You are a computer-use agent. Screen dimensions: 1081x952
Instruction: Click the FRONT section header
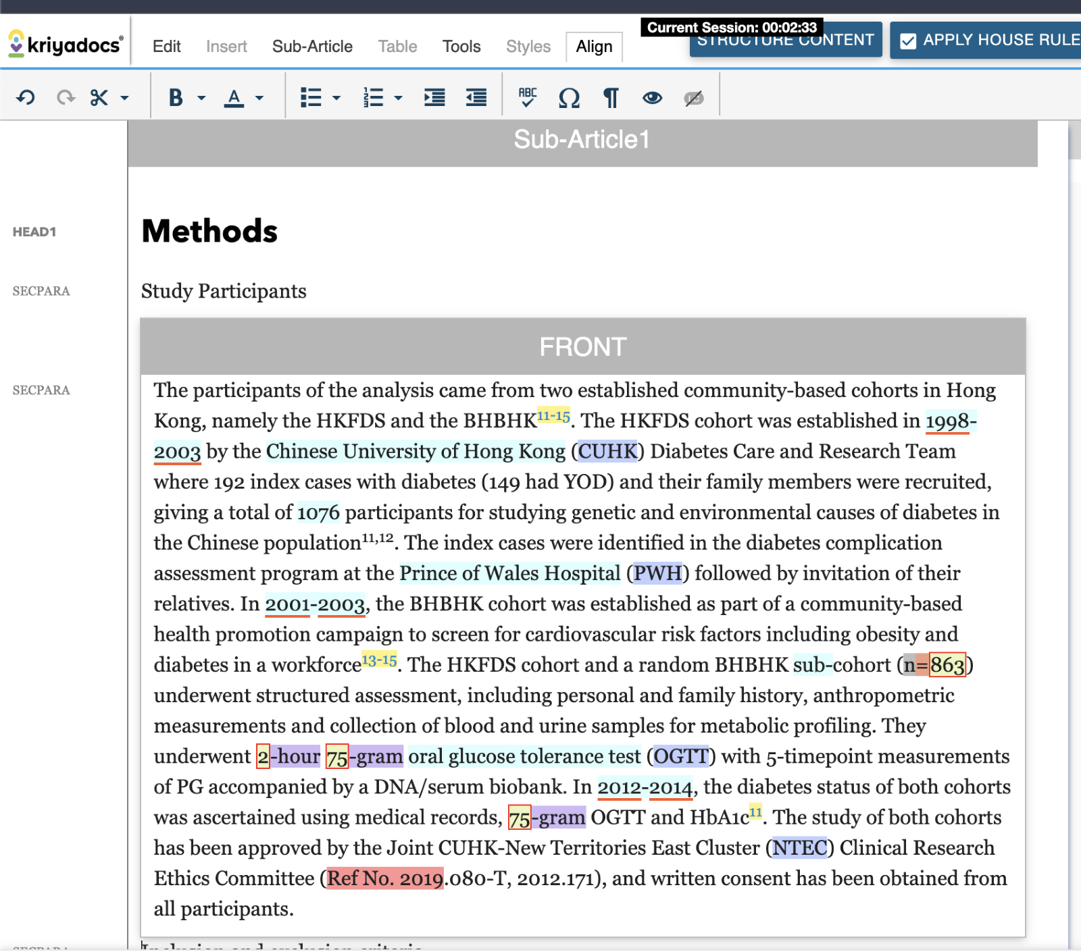tap(582, 347)
